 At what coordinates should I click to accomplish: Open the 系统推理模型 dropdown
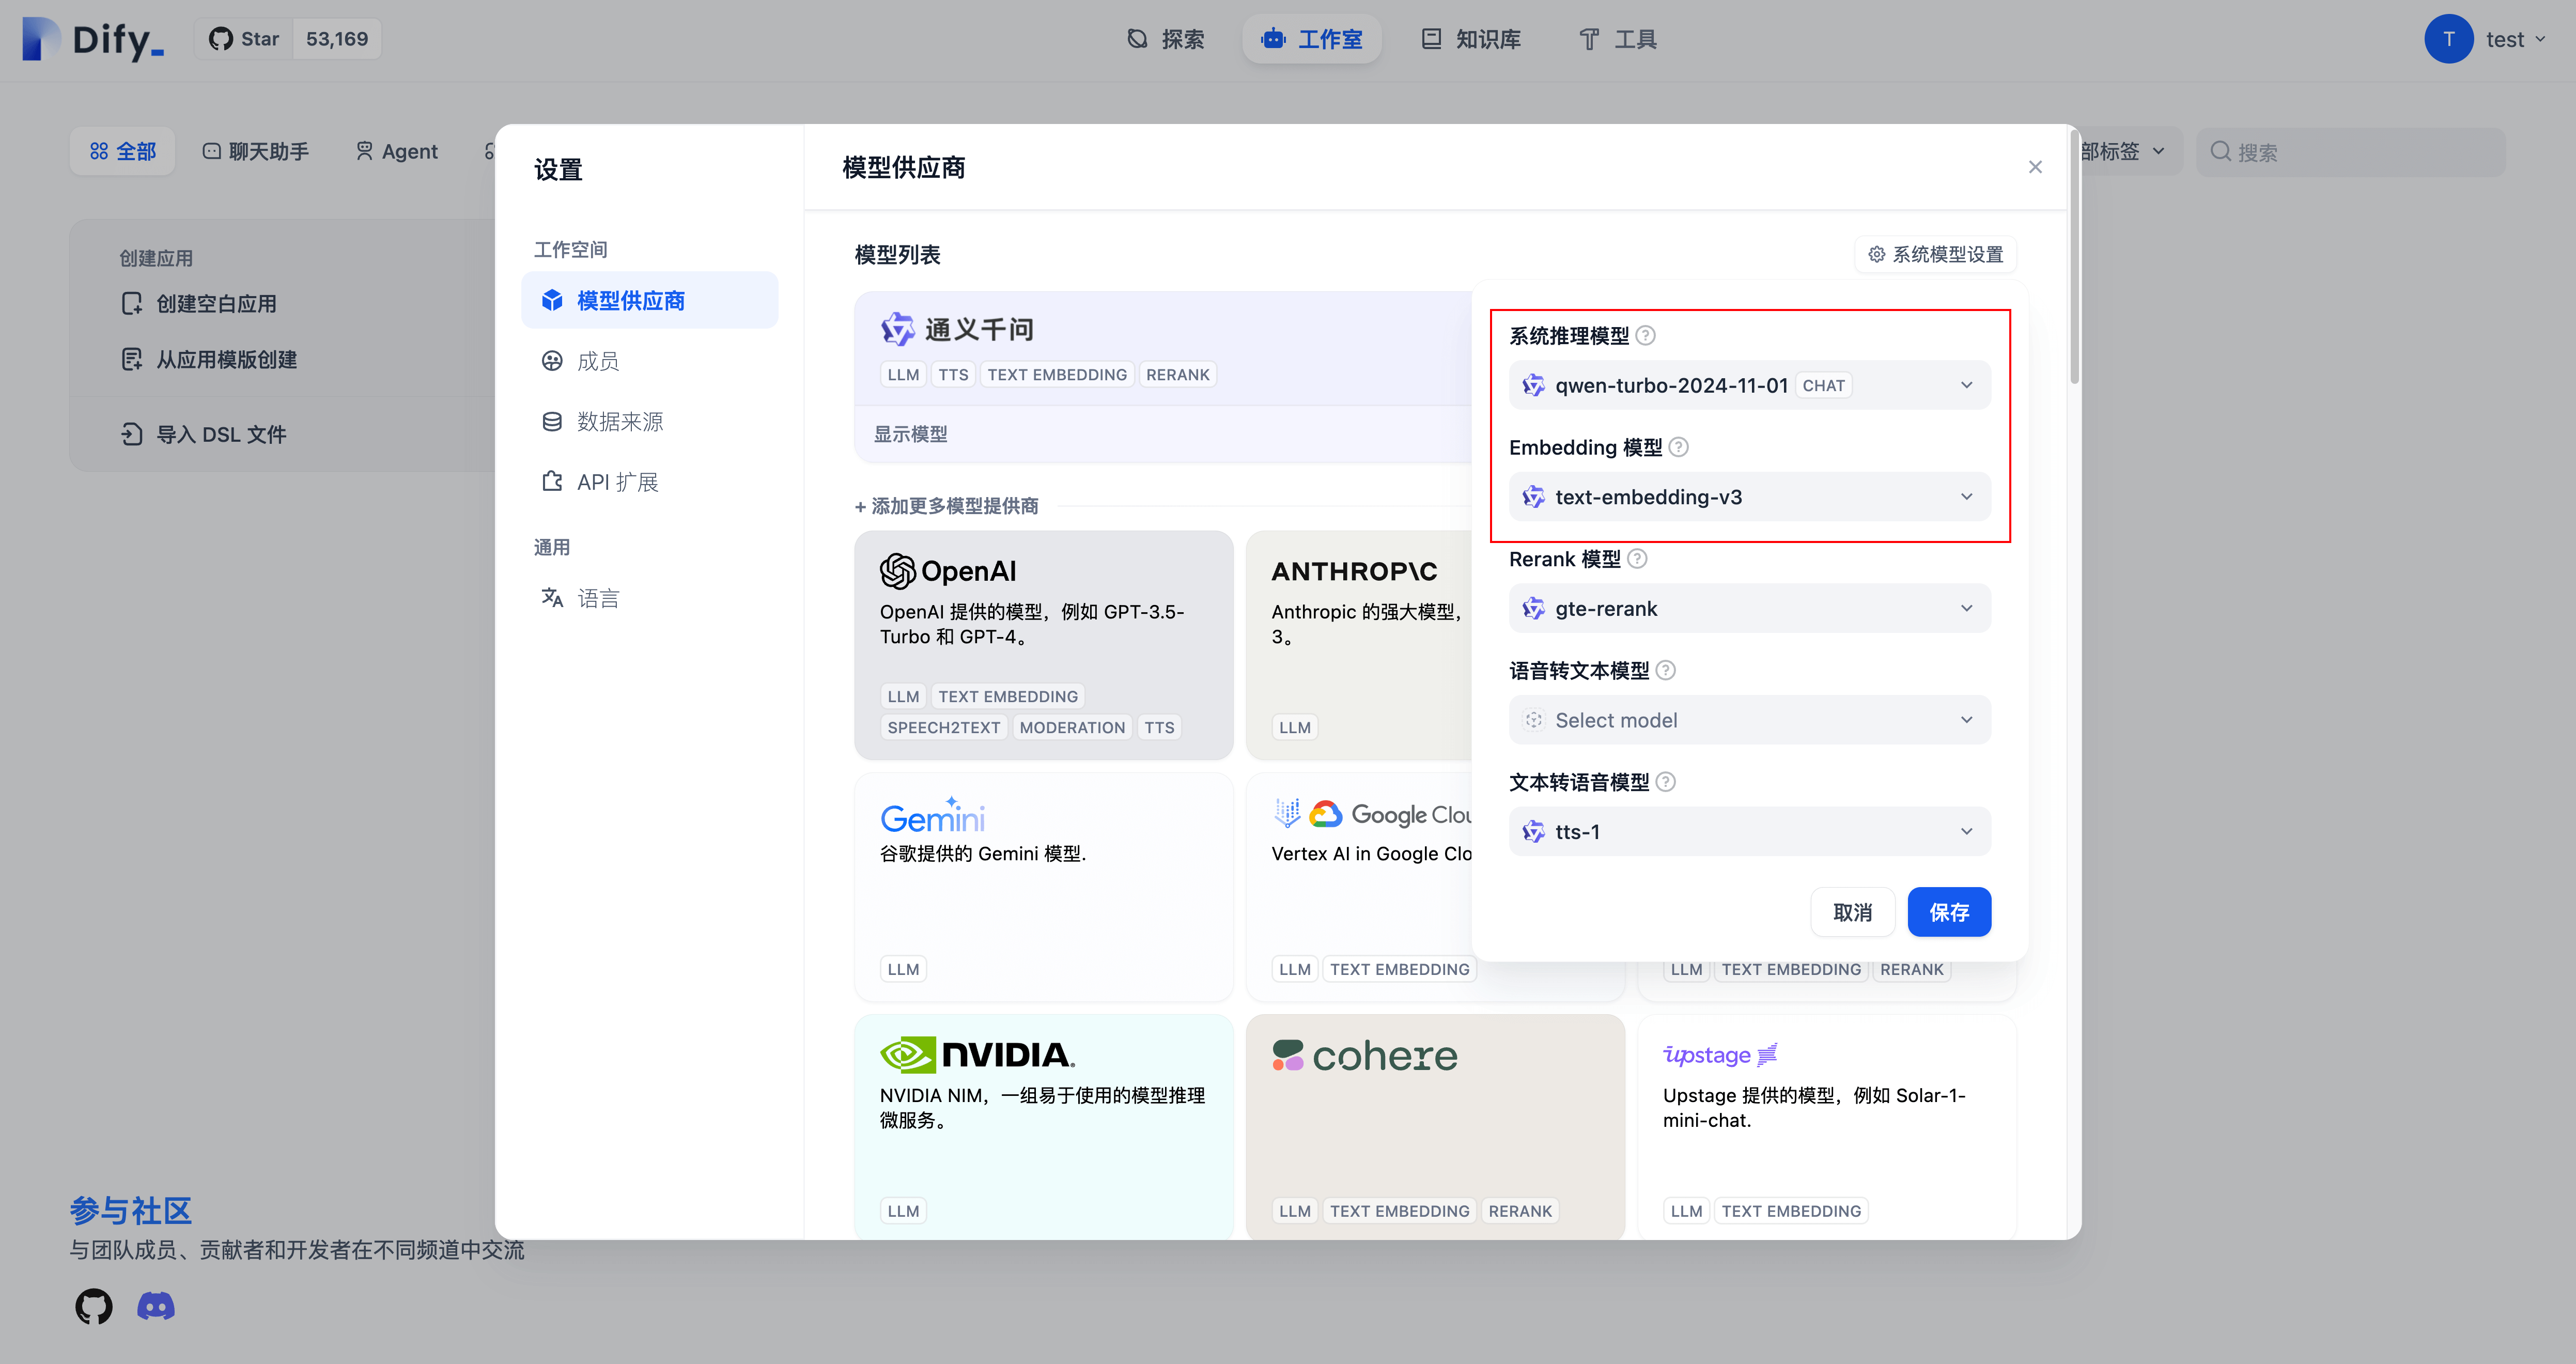pos(1749,385)
